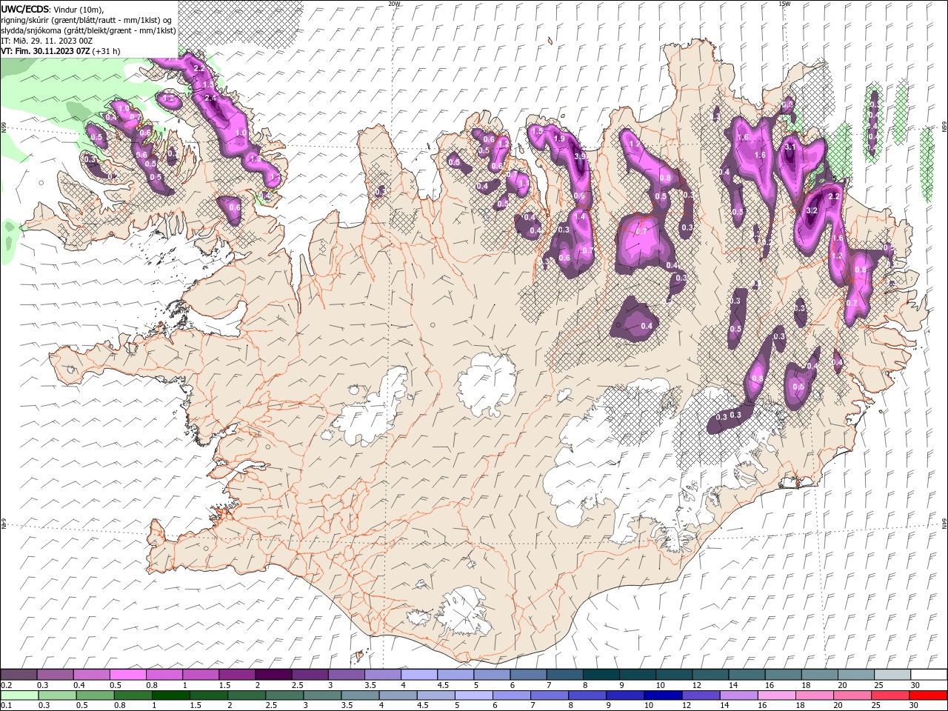948x711 pixels.
Task: Select the 0.8 green swatch on rain scale
Action: click(x=133, y=695)
